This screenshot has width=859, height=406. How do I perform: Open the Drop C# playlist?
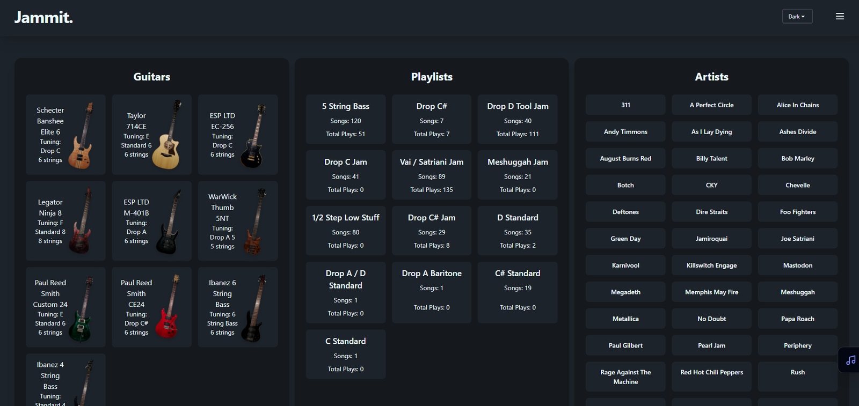[x=432, y=119]
